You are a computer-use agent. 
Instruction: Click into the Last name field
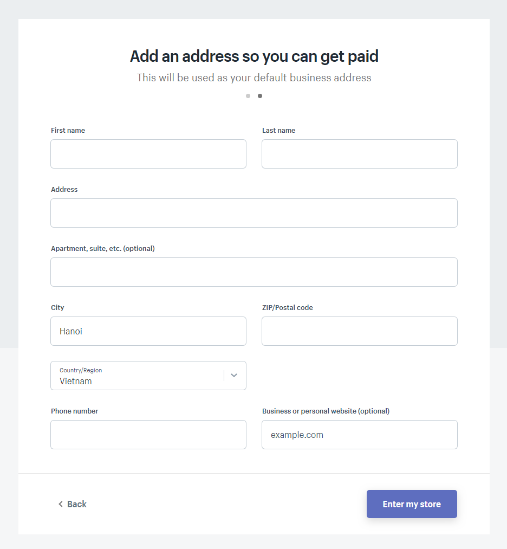pos(360,154)
